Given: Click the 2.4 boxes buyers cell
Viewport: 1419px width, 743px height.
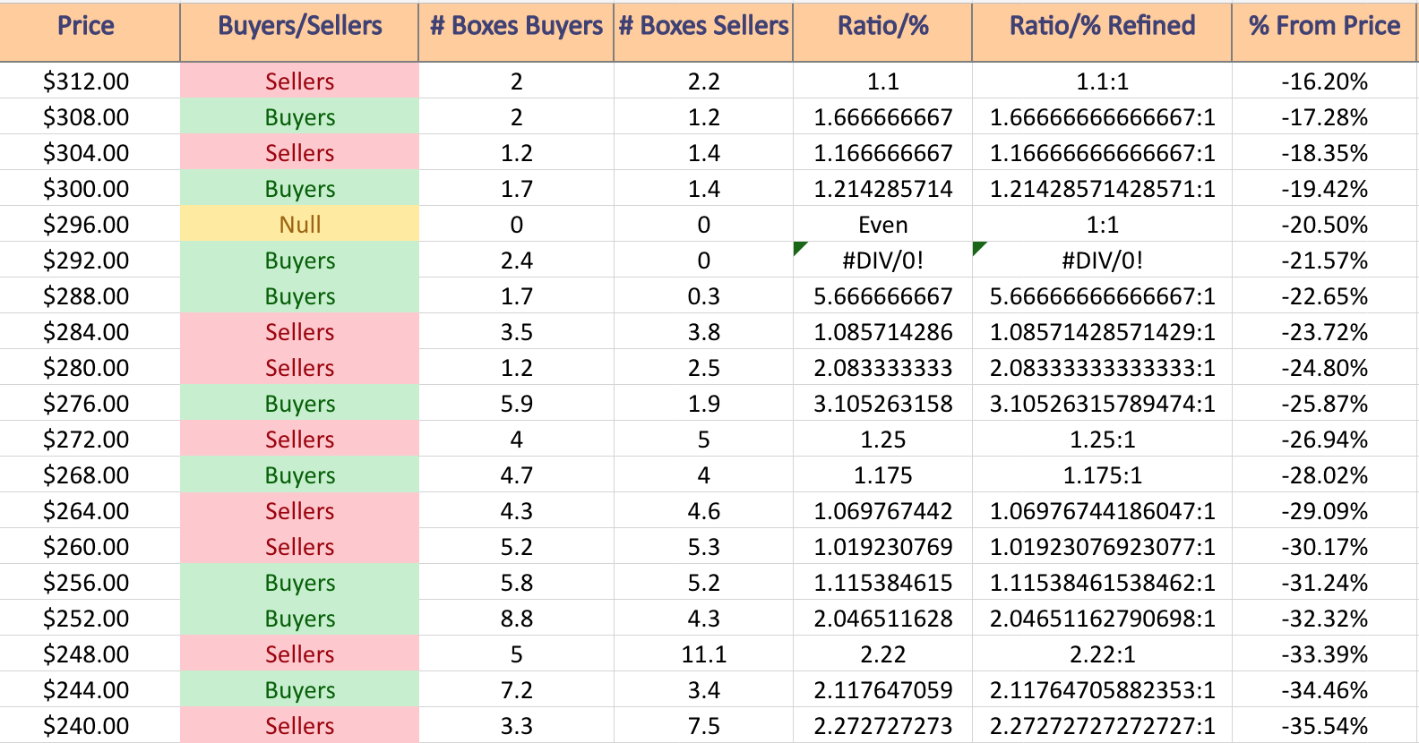Looking at the screenshot, I should click(x=516, y=260).
